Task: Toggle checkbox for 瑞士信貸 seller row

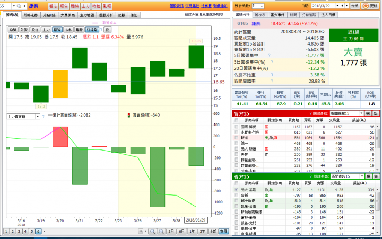Action: pos(236,201)
